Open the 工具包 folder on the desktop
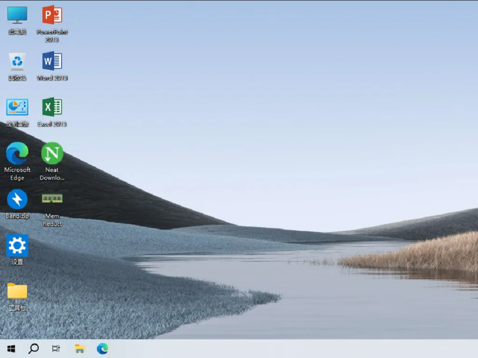 [x=17, y=291]
